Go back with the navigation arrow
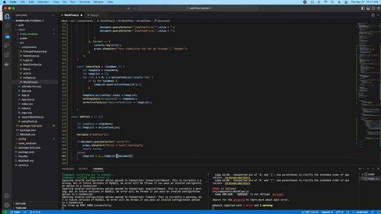 click(x=129, y=8)
